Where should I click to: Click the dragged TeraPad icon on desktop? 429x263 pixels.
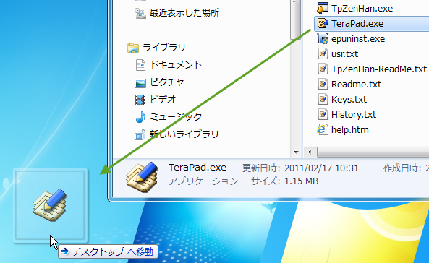pos(49,204)
